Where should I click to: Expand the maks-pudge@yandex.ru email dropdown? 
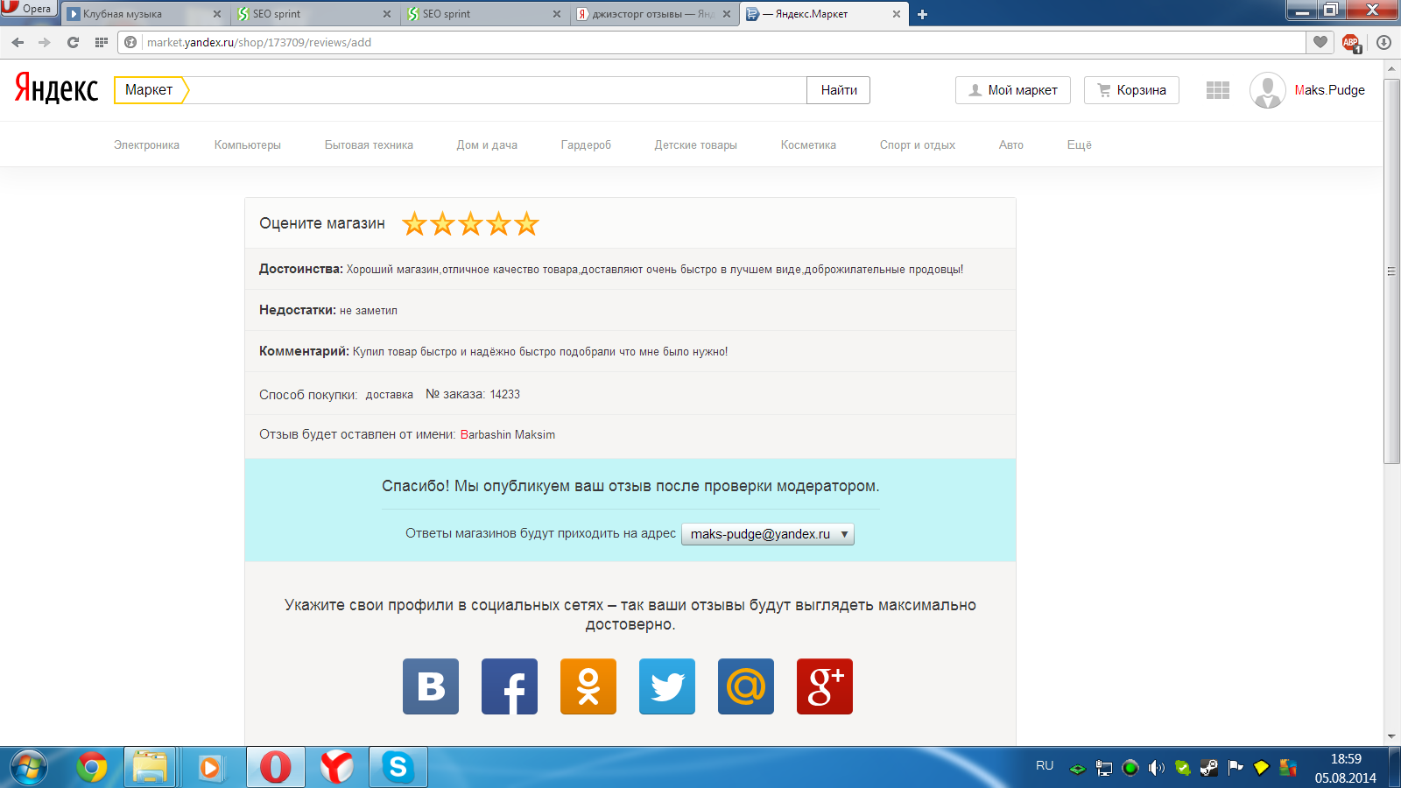click(x=768, y=534)
